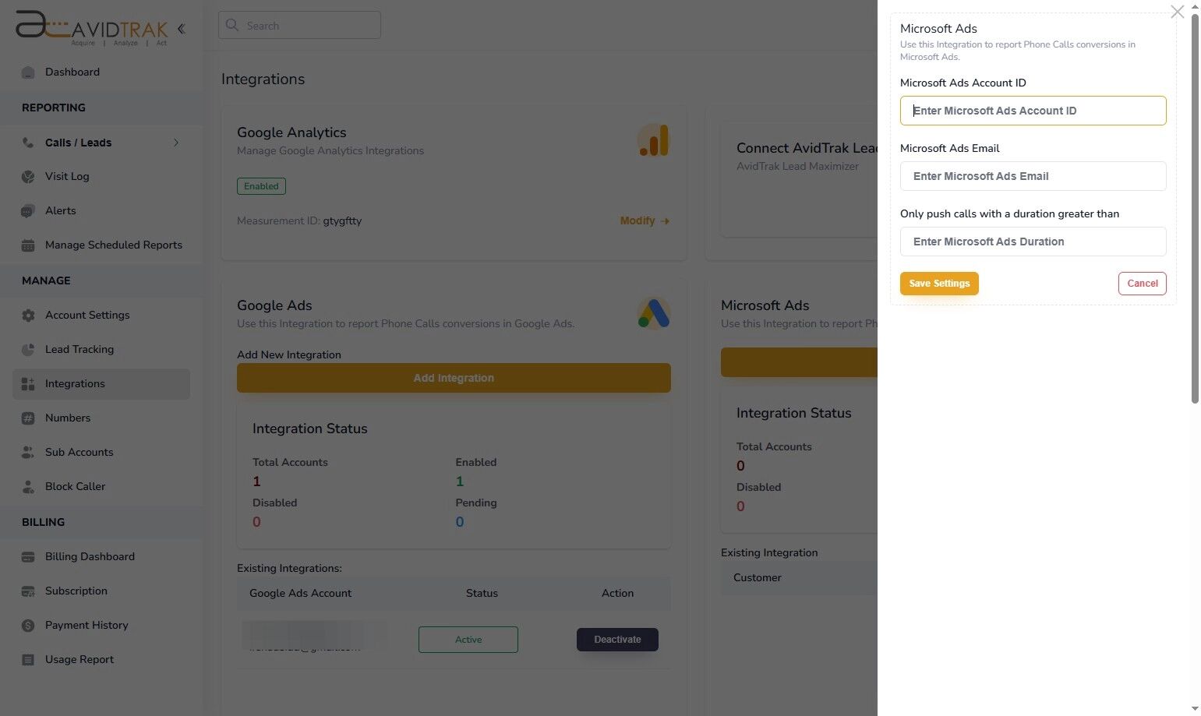The image size is (1201, 716).
Task: Open the Billing Dashboard
Action: (x=90, y=556)
